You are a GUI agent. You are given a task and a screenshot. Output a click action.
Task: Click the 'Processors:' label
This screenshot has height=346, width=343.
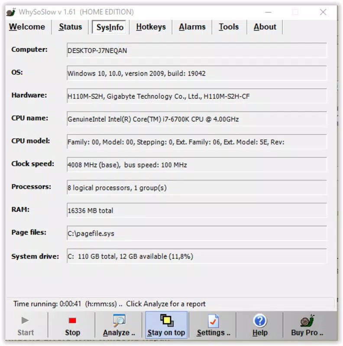(31, 186)
